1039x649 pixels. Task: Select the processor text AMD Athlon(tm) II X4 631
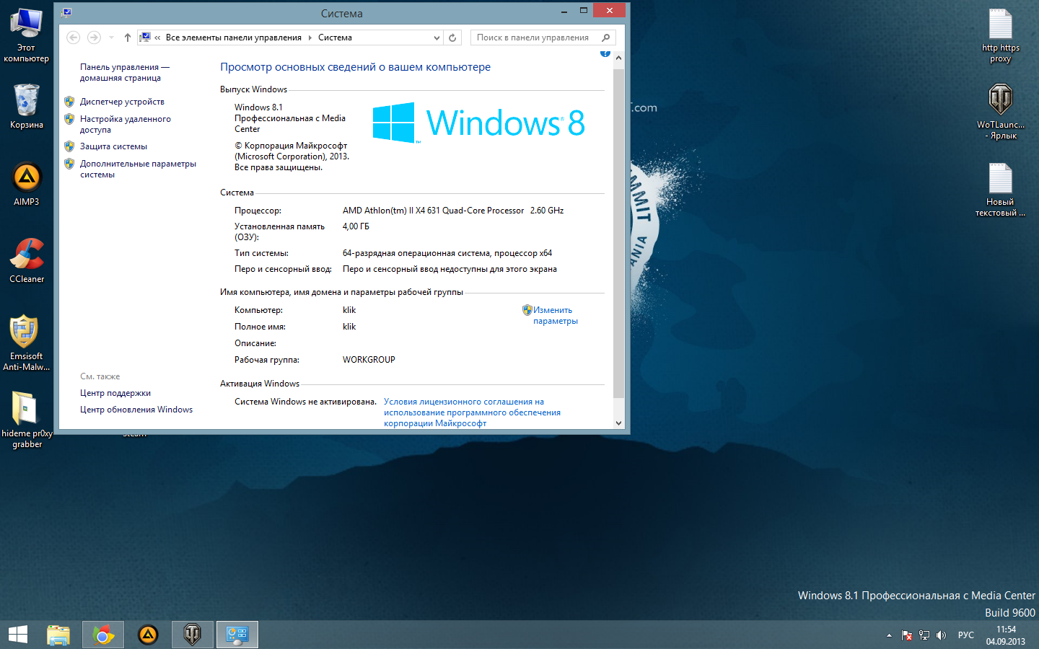pyautogui.click(x=453, y=211)
